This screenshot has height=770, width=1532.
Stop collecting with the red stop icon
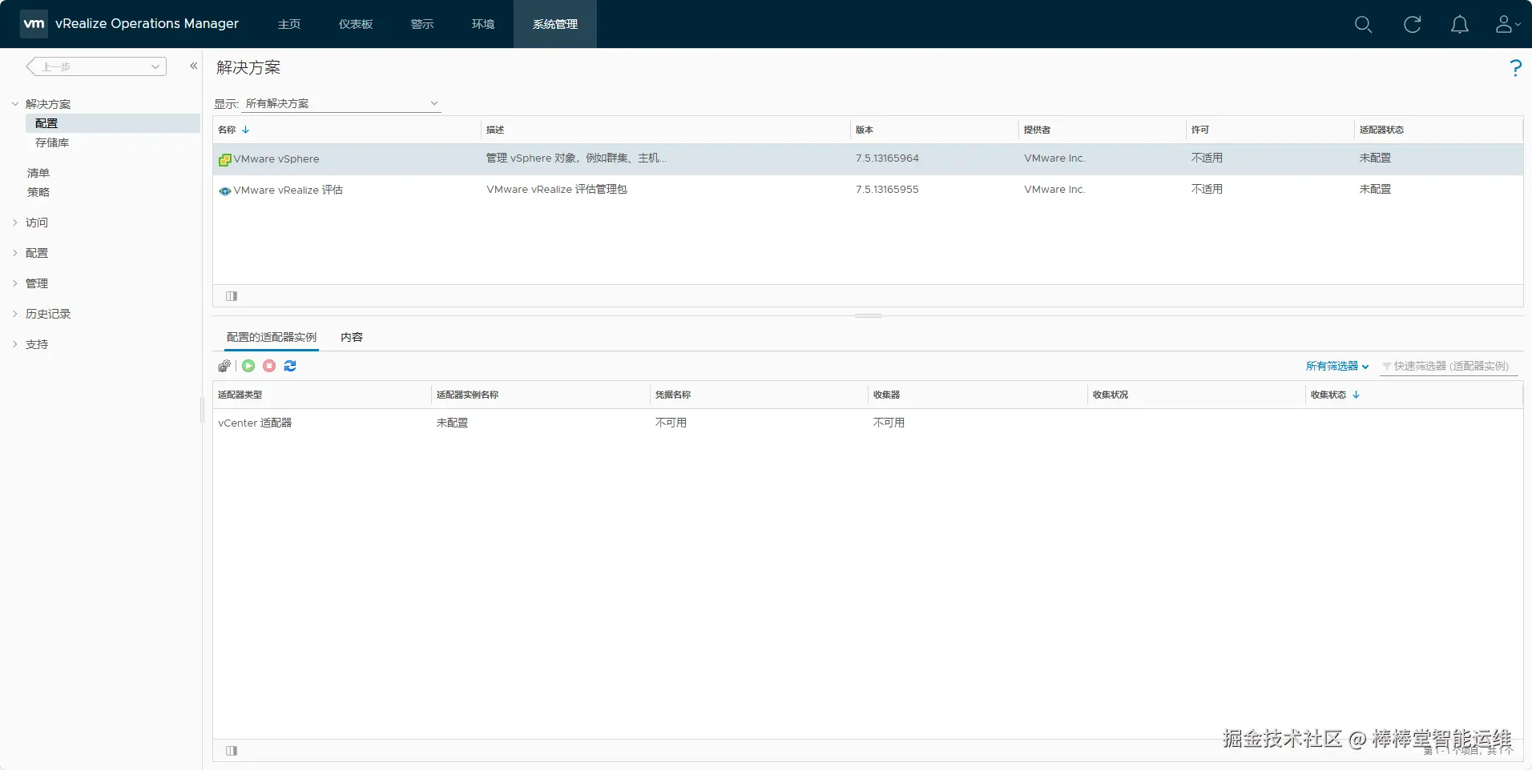click(269, 366)
